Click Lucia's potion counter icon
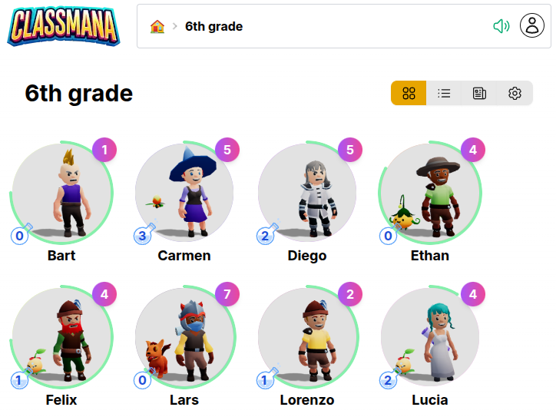 coord(389,379)
